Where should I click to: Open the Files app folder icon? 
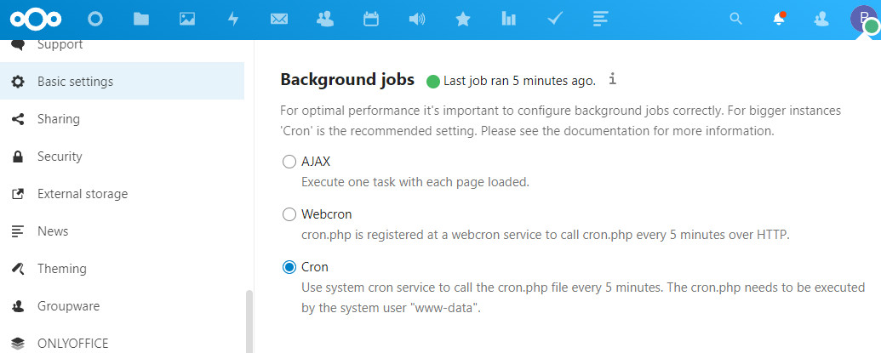(141, 19)
